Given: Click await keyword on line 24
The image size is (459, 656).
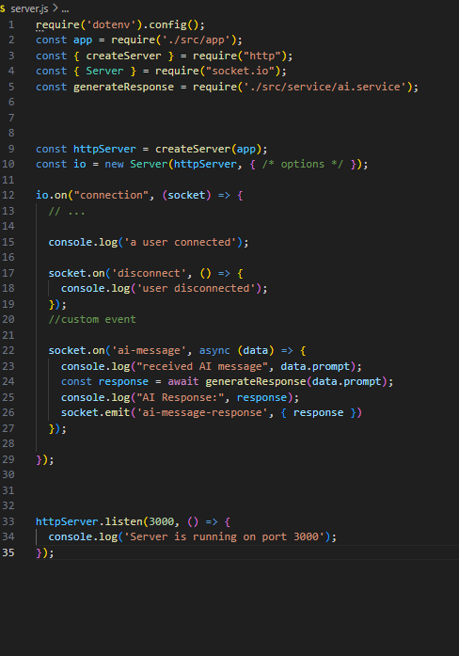Looking at the screenshot, I should pos(183,381).
